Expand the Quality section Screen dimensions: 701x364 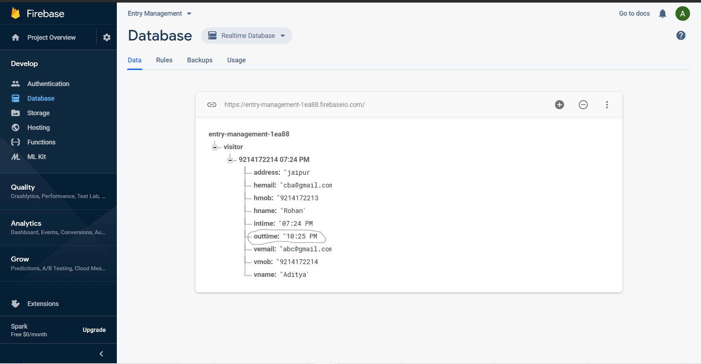point(58,191)
